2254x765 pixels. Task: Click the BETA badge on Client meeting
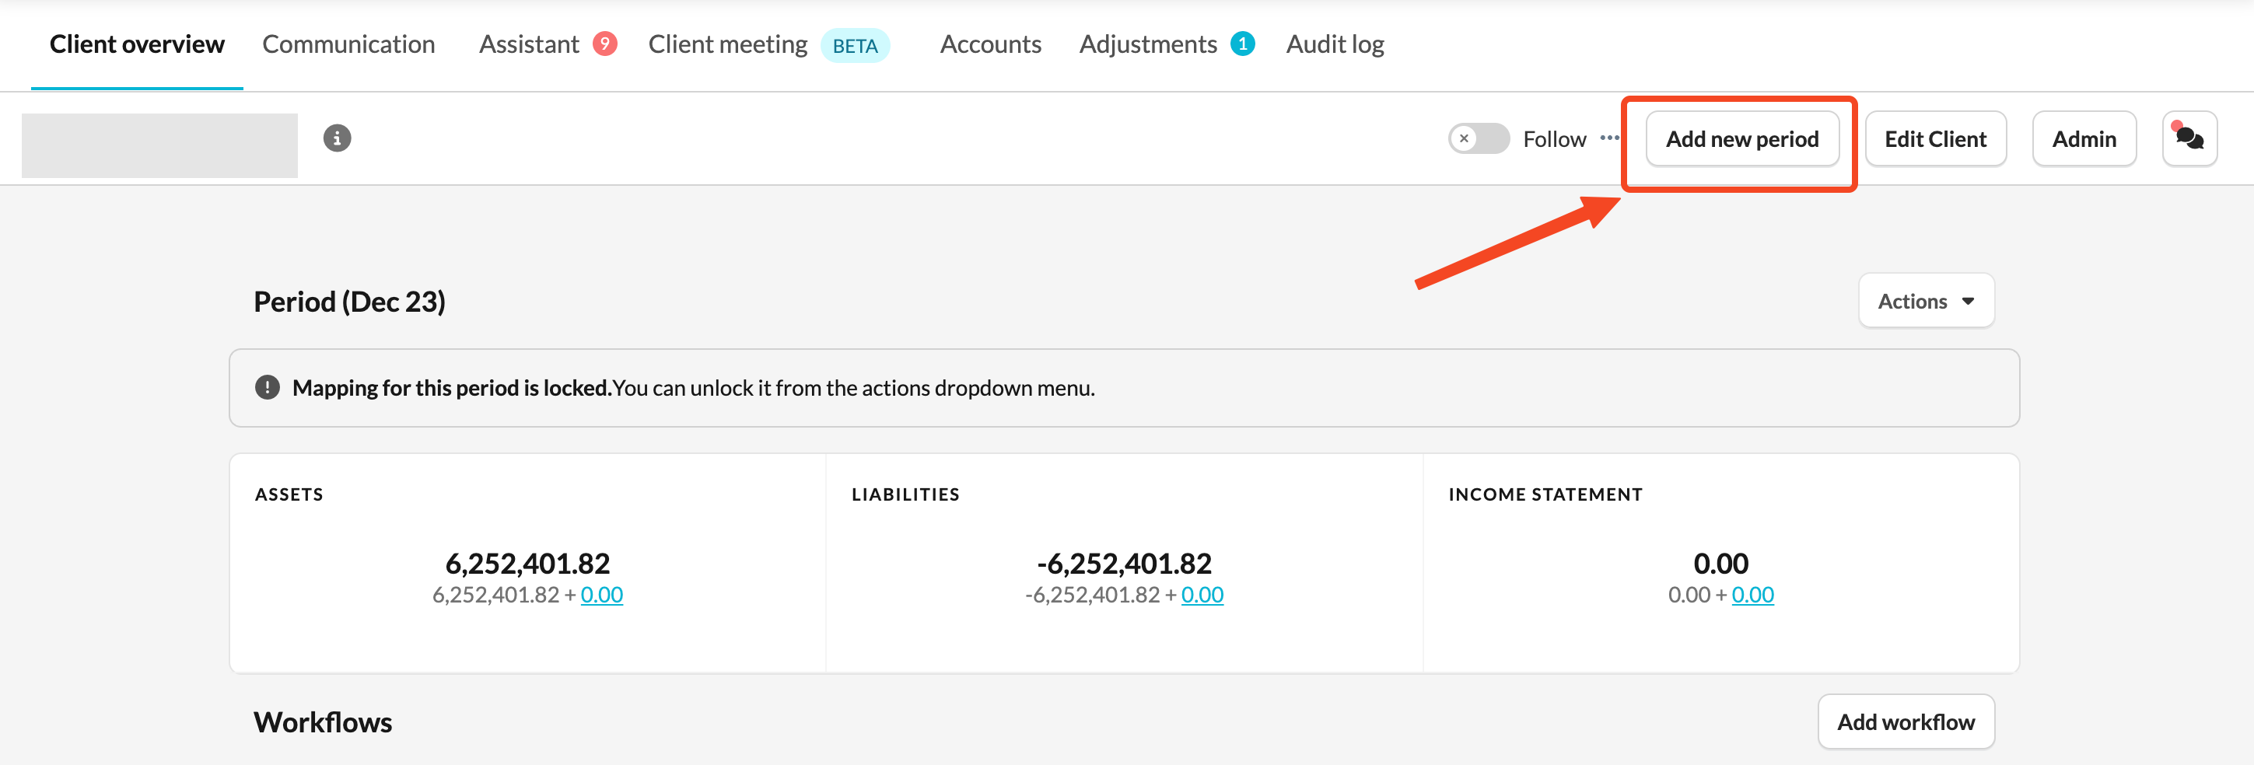[854, 45]
